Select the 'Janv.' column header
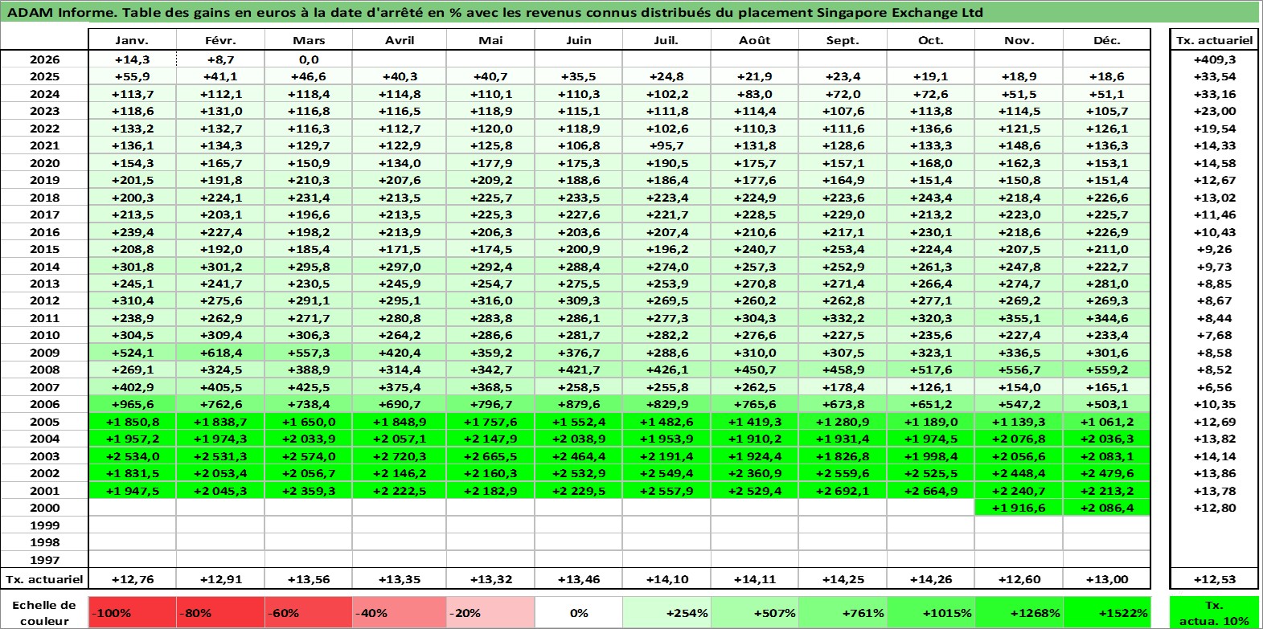 click(132, 40)
